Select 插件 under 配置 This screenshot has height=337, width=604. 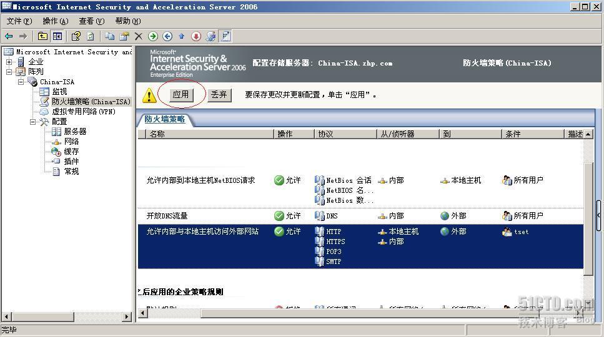click(71, 162)
